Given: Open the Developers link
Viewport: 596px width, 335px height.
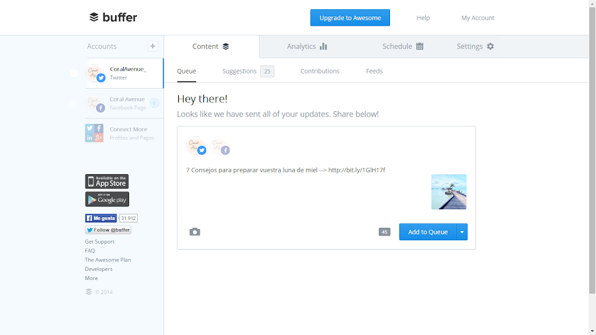Looking at the screenshot, I should coord(99,269).
